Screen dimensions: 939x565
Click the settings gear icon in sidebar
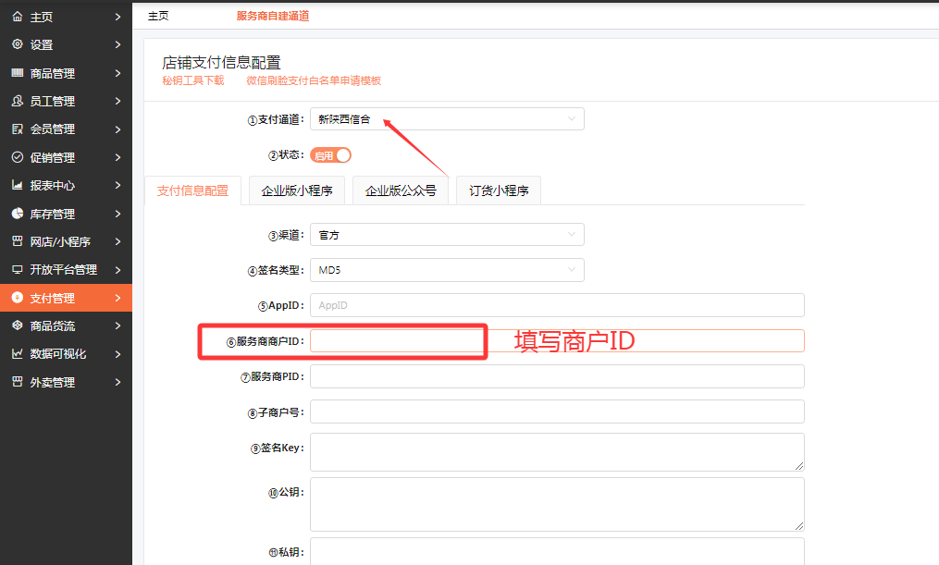point(17,44)
